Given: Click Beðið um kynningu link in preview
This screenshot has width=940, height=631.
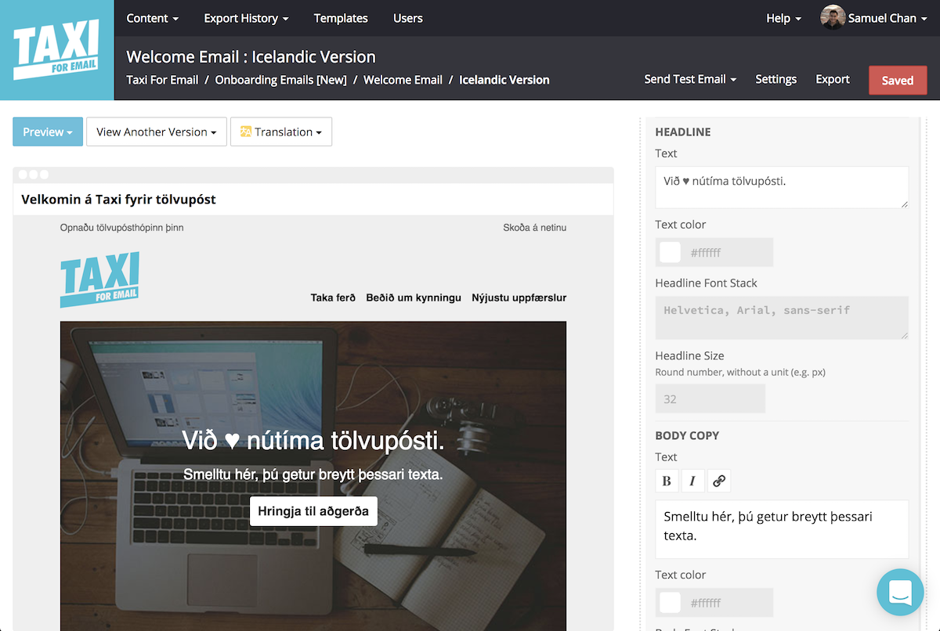Looking at the screenshot, I should pos(414,297).
